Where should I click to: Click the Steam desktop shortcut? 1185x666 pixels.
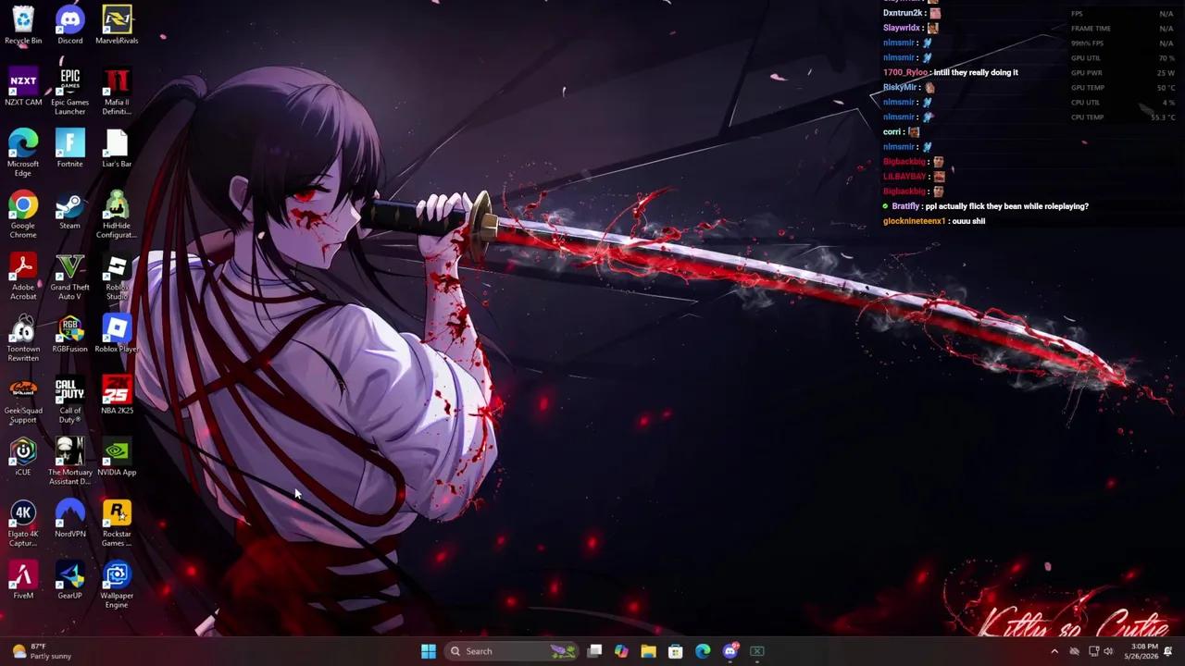[69, 210]
